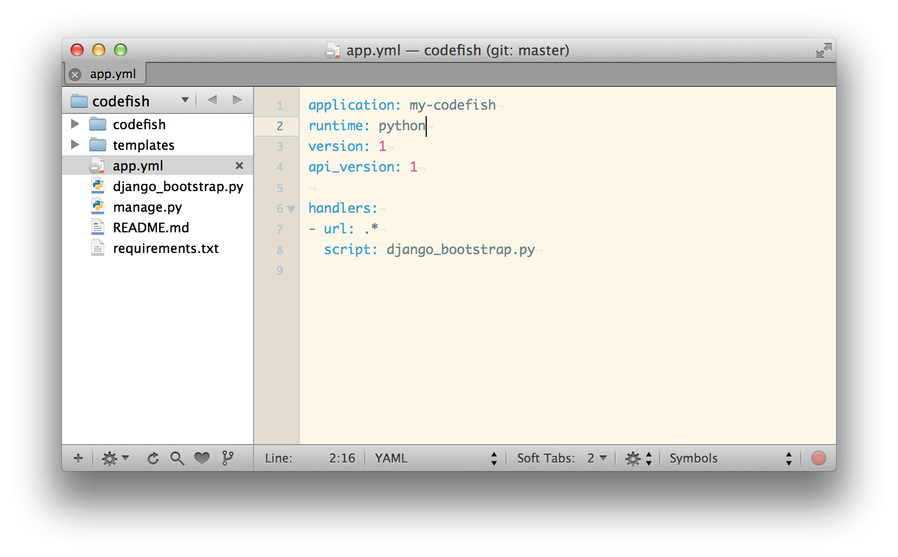Open bundle items gear popup in status bar
This screenshot has width=898, height=557.
pos(638,459)
